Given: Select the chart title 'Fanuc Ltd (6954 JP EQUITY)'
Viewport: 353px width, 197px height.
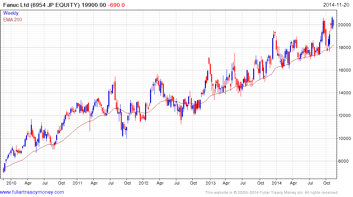Looking at the screenshot, I should pos(41,5).
